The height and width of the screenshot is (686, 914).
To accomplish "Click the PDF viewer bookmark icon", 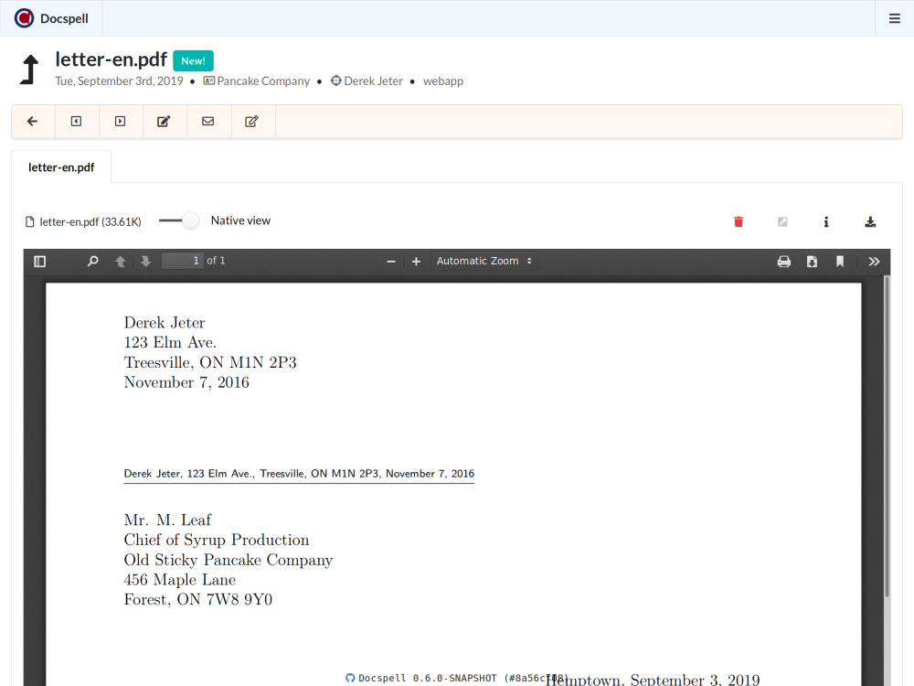I will (840, 262).
